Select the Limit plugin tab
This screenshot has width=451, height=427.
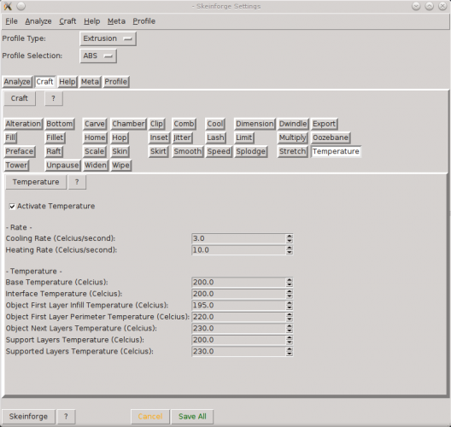coord(244,137)
